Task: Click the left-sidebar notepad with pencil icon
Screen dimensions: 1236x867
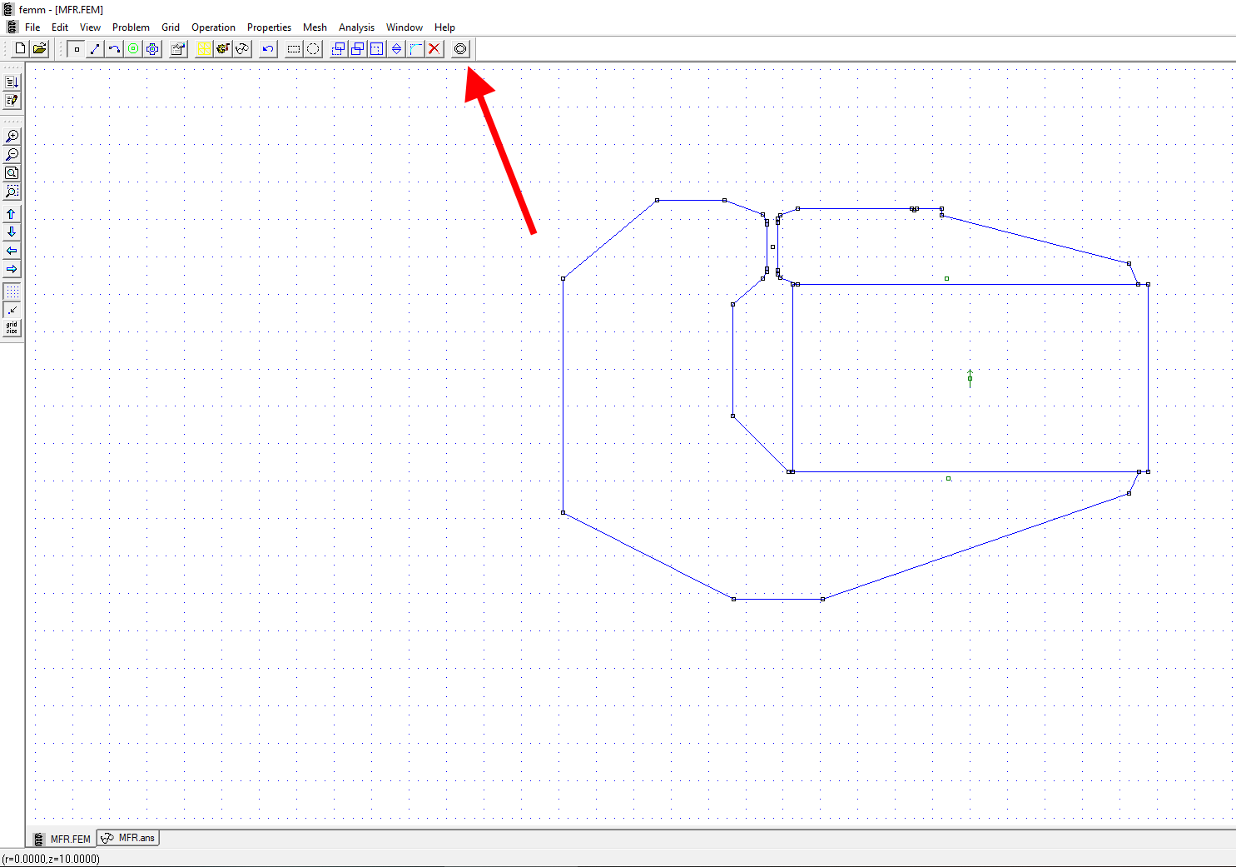Action: pos(12,101)
